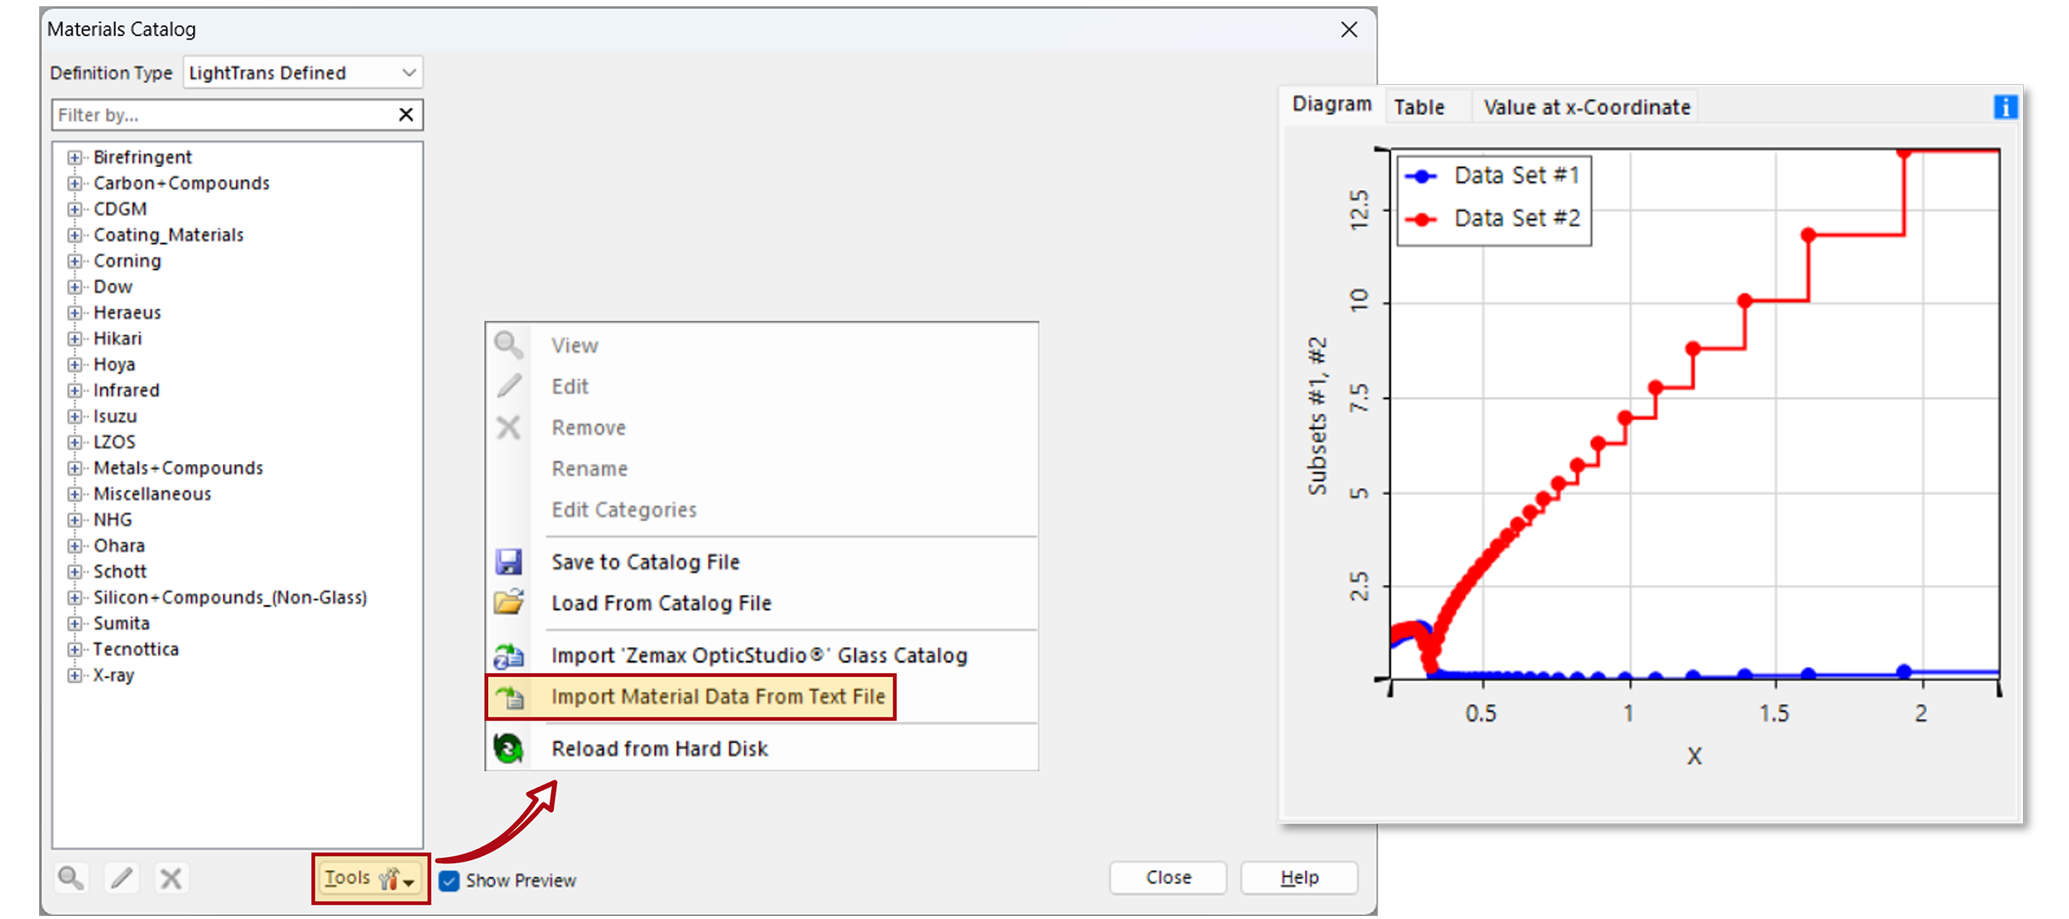Uncheck the Show Preview checkbox
This screenshot has width=2069, height=919.
449,881
